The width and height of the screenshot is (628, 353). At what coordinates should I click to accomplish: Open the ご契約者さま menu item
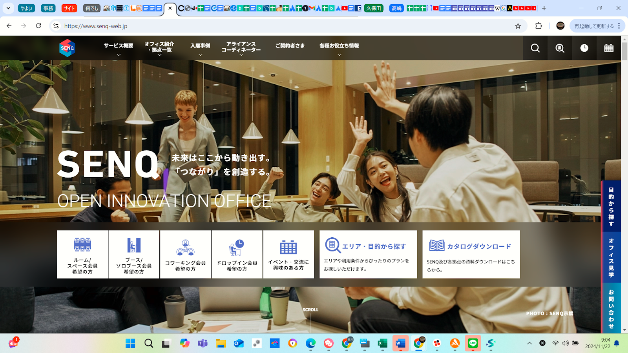point(290,46)
